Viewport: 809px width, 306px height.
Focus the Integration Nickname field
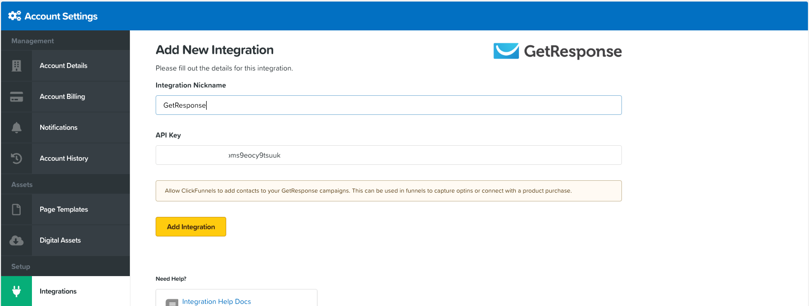(x=389, y=105)
